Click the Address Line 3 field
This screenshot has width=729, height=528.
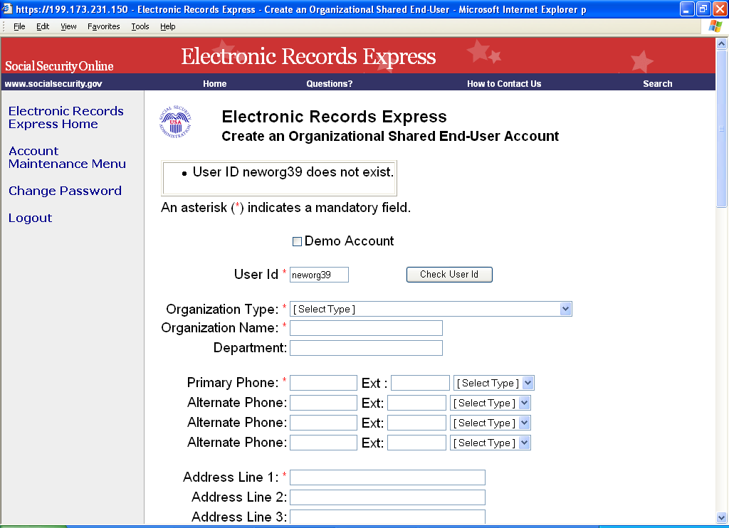(387, 517)
